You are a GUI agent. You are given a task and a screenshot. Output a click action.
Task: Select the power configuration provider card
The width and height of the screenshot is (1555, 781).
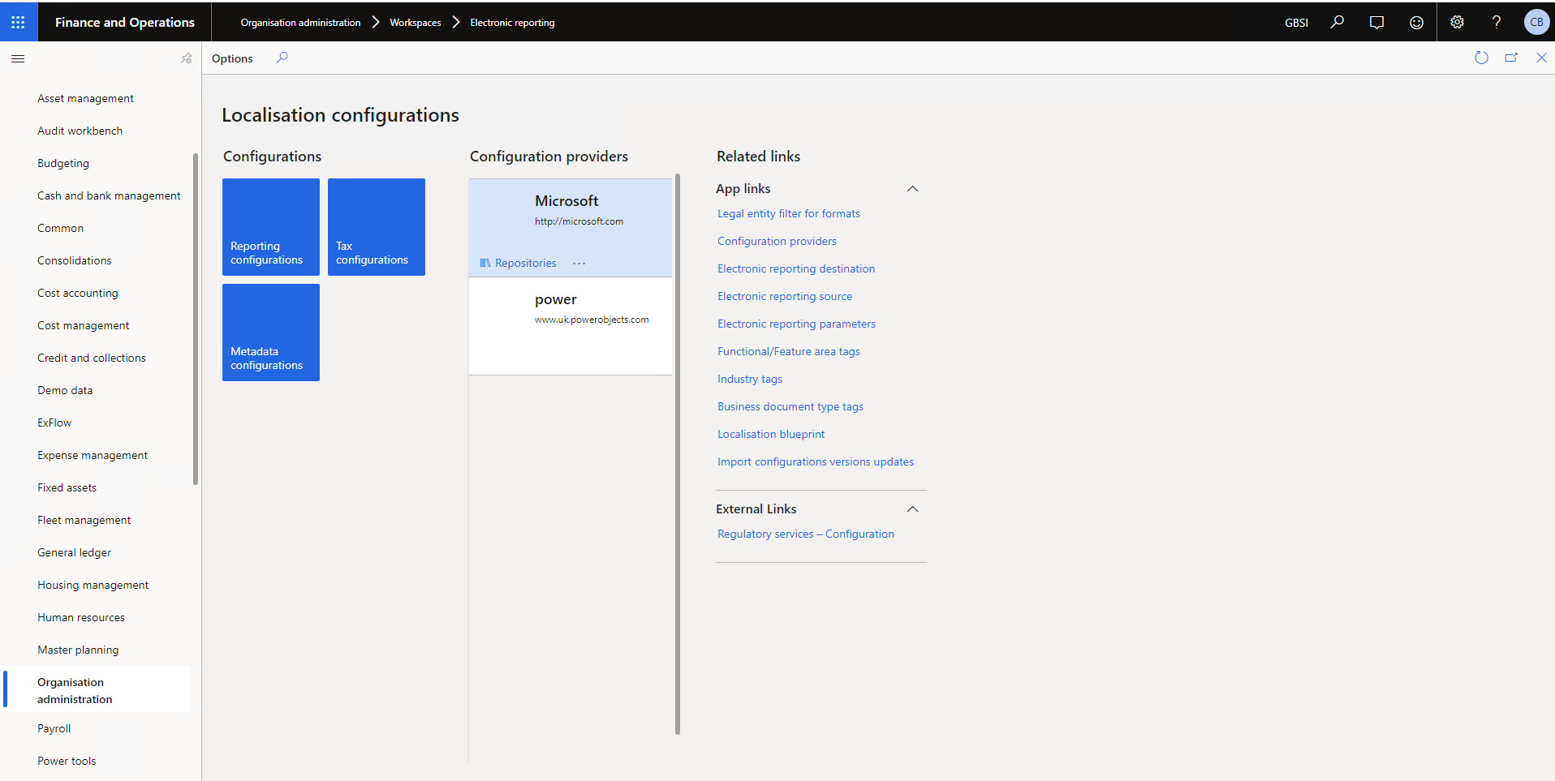(571, 326)
